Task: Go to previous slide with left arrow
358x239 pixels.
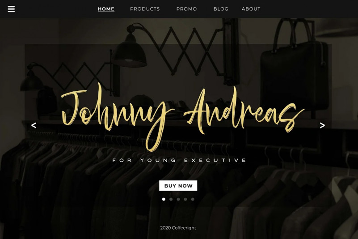Action: coord(34,125)
